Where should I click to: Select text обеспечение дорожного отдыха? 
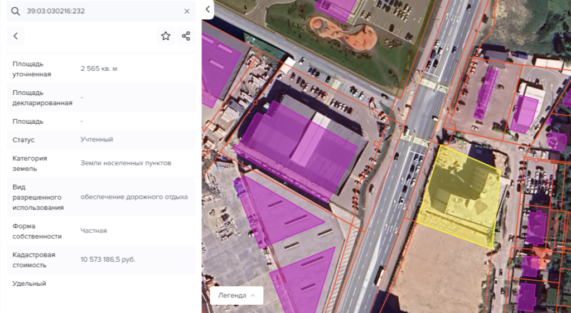[x=134, y=197]
